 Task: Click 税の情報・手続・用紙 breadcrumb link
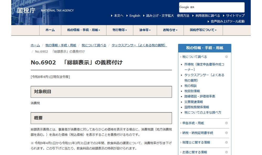61,45
